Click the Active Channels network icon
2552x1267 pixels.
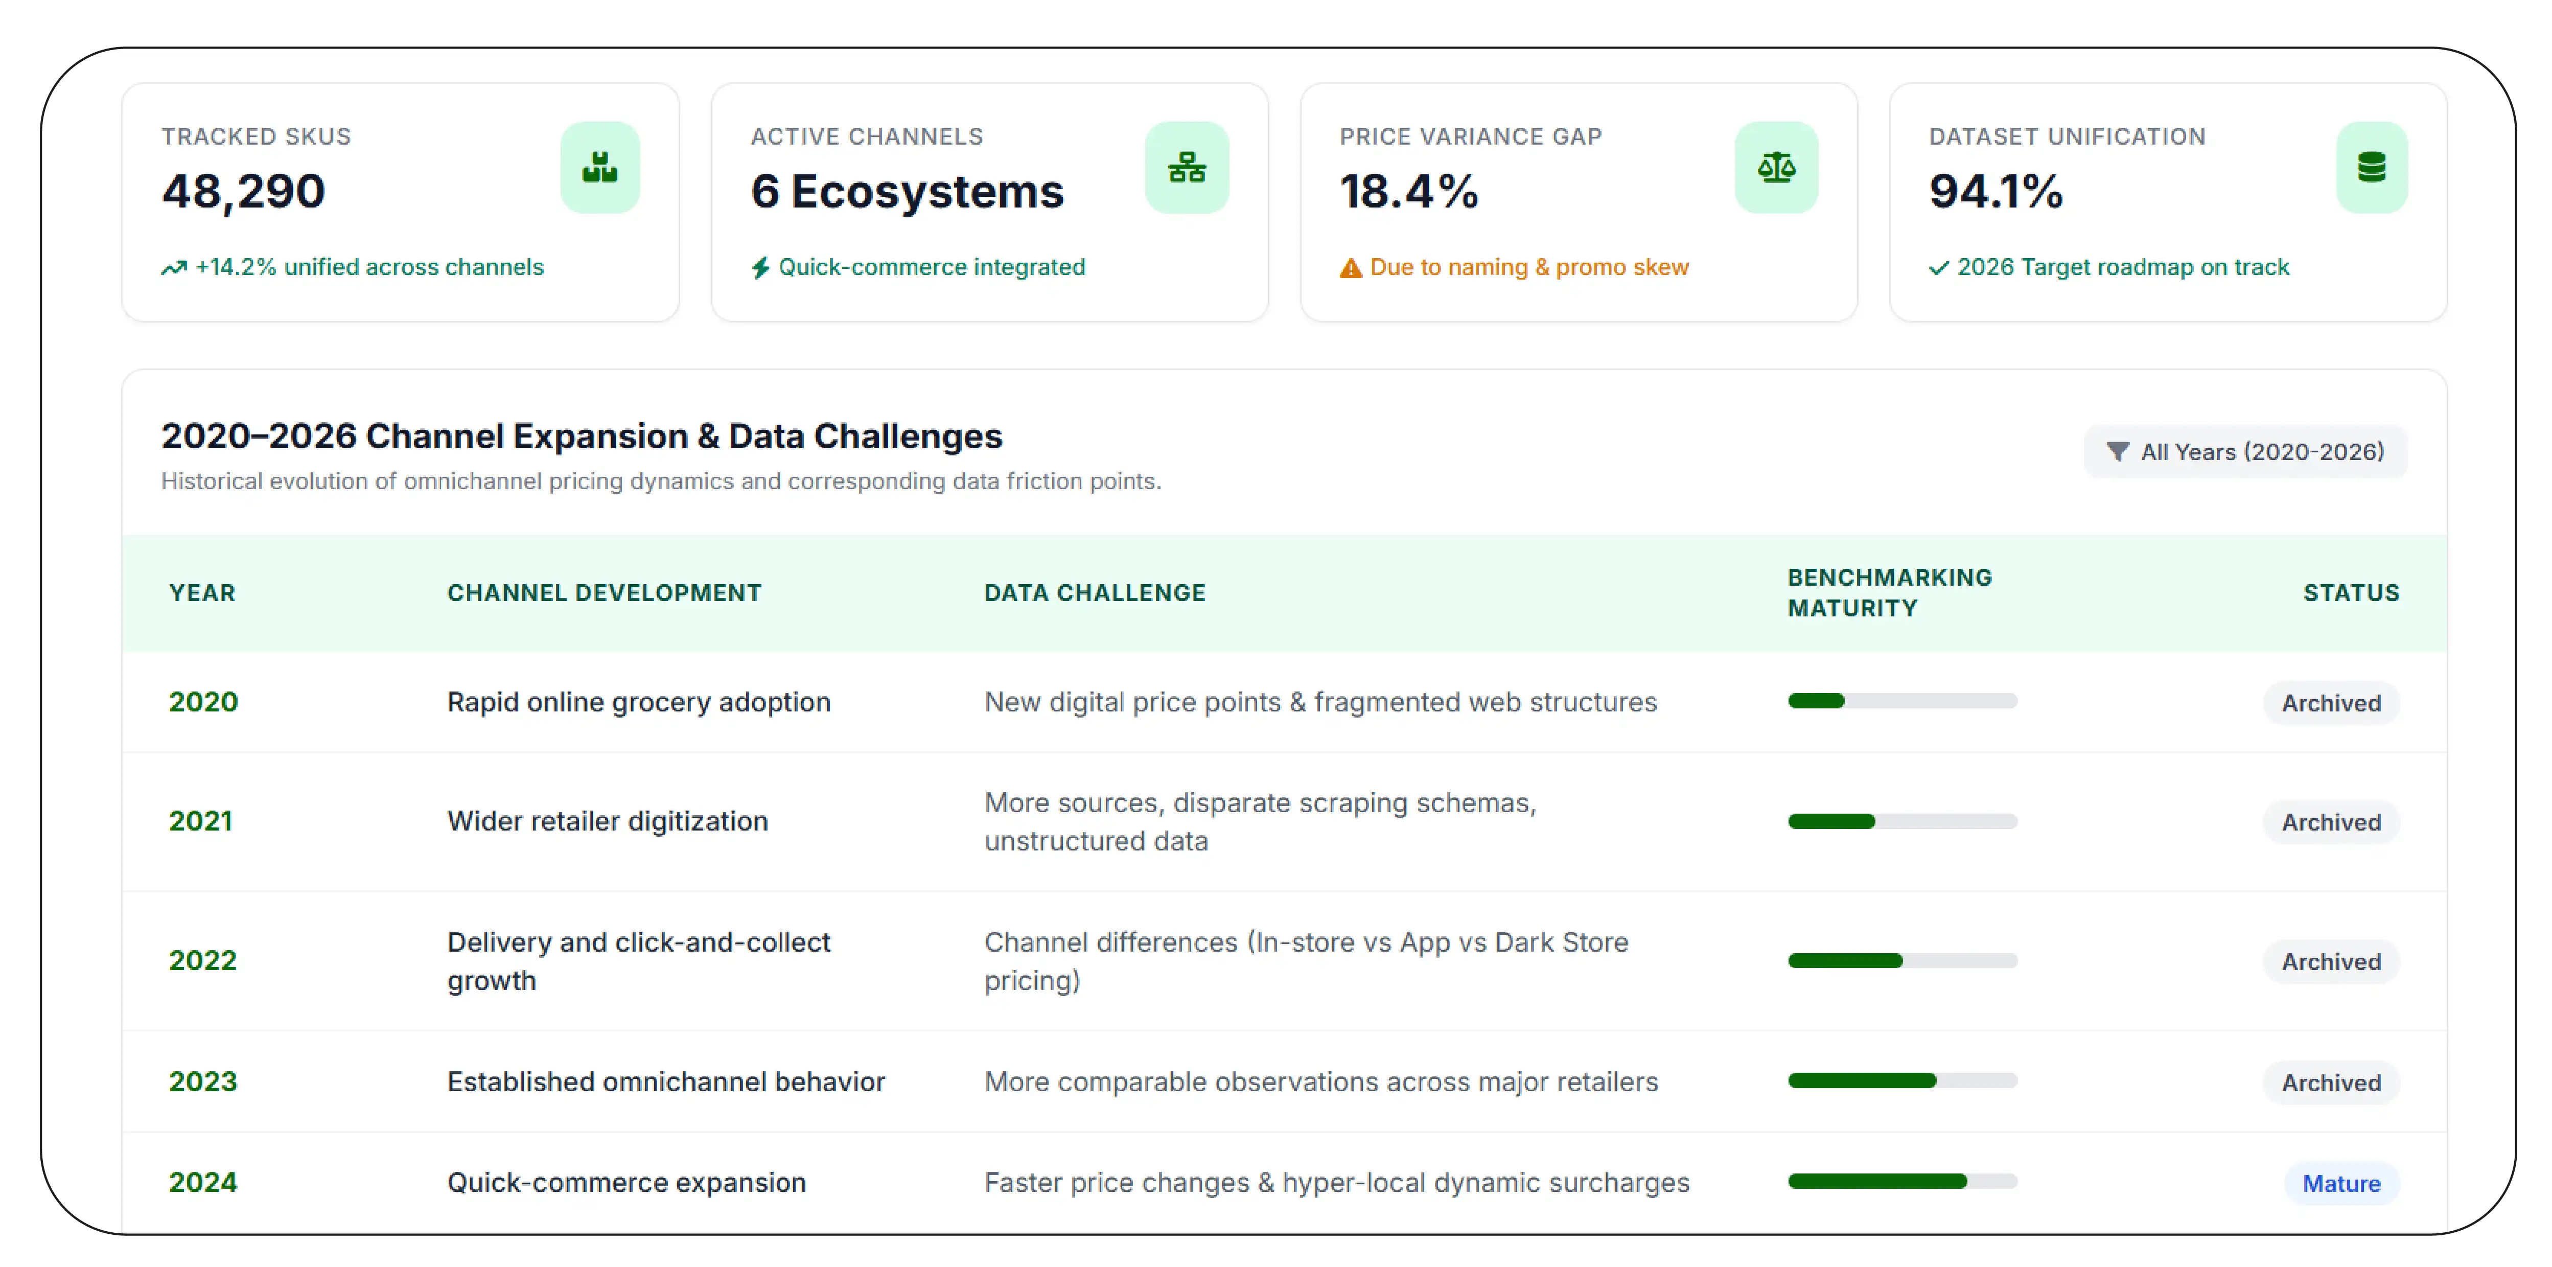1186,168
